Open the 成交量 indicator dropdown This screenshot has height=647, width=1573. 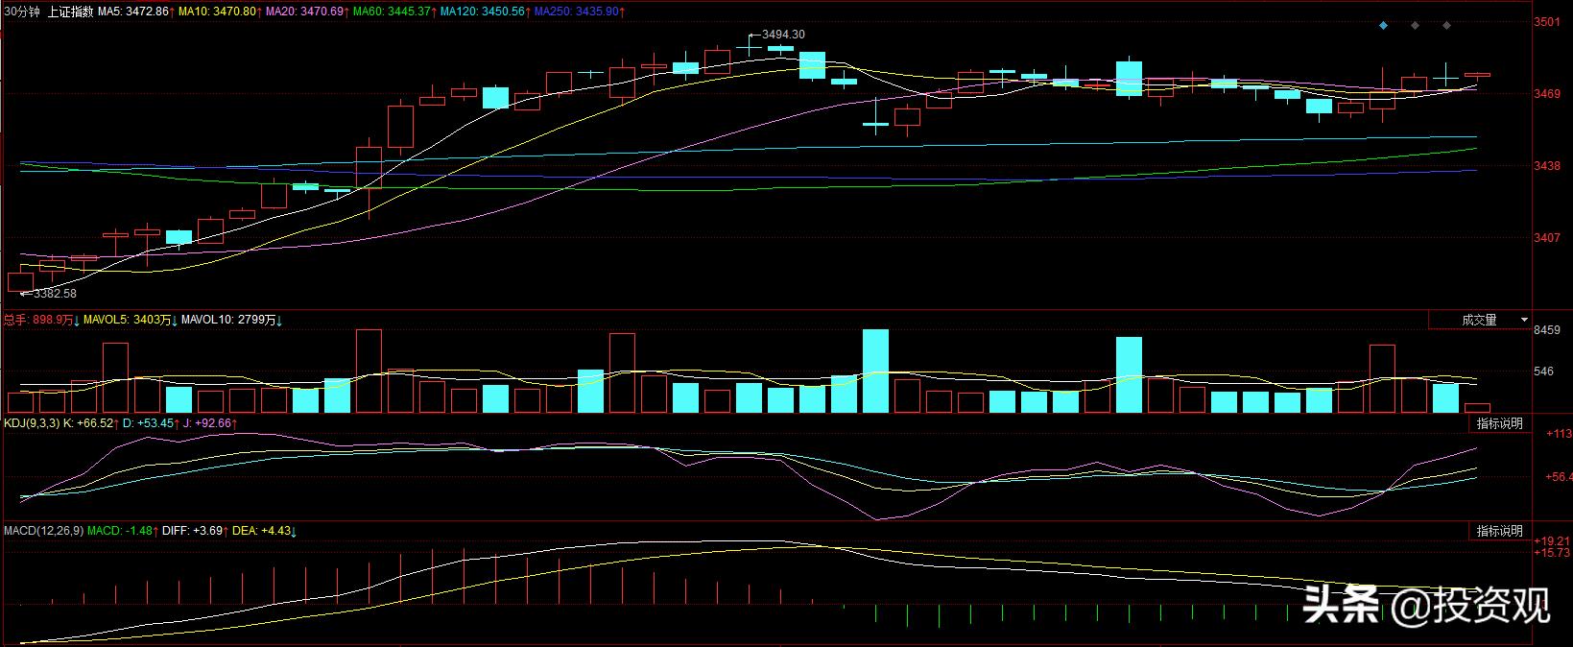click(1480, 320)
